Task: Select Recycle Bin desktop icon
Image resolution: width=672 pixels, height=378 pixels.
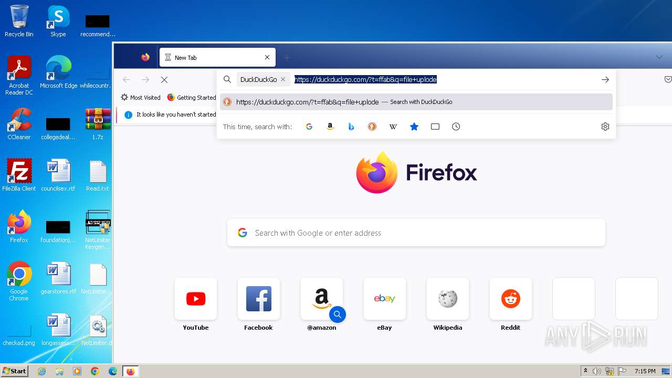Action: pyautogui.click(x=19, y=21)
